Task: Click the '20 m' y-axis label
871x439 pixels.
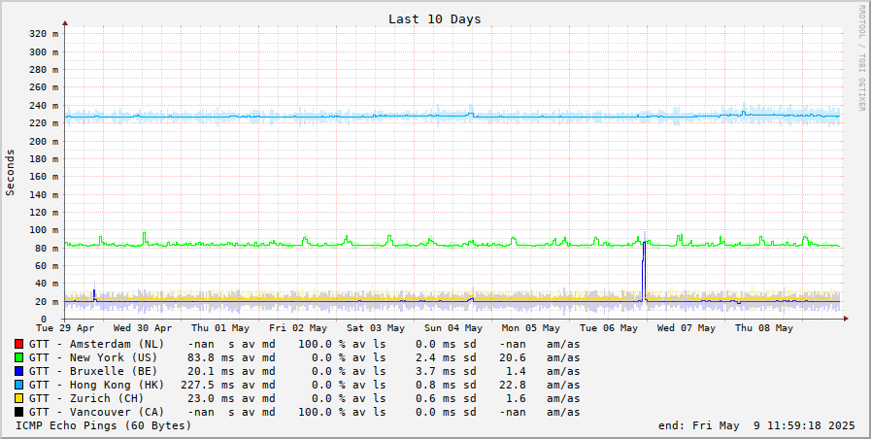Action: [x=47, y=301]
